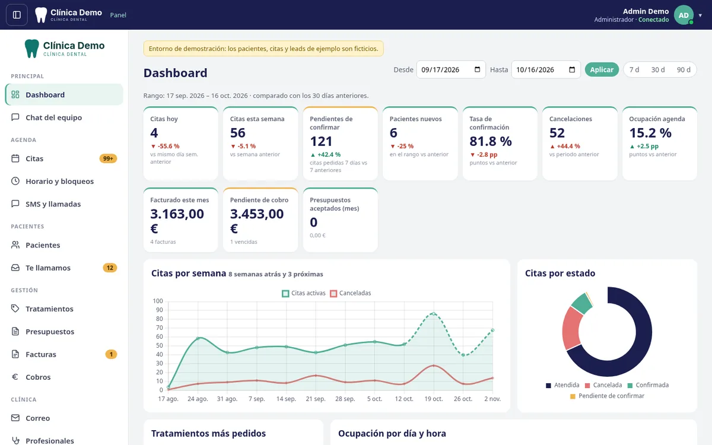Toggle Cancelada legend in donut chart
Image resolution: width=712 pixels, height=445 pixels.
coord(603,385)
